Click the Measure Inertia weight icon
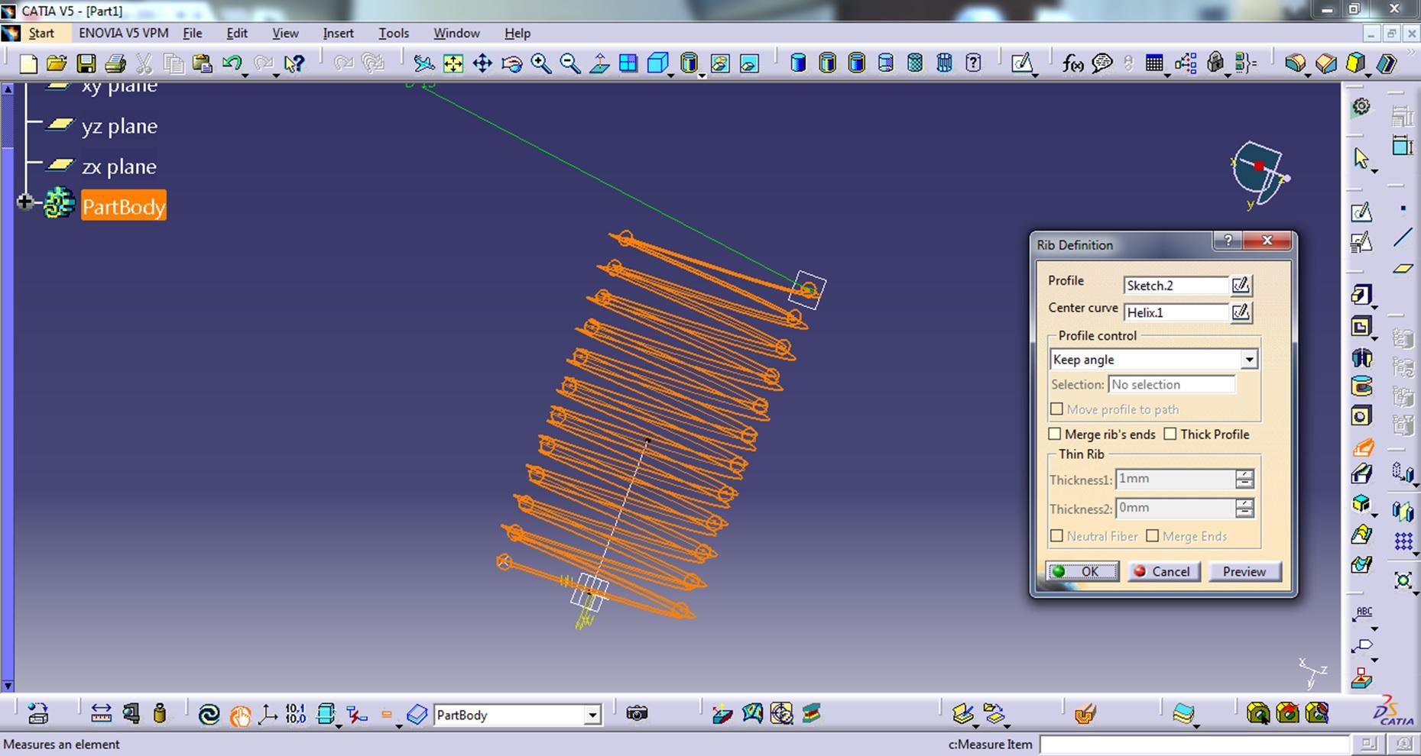The image size is (1421, 756). pos(160,714)
